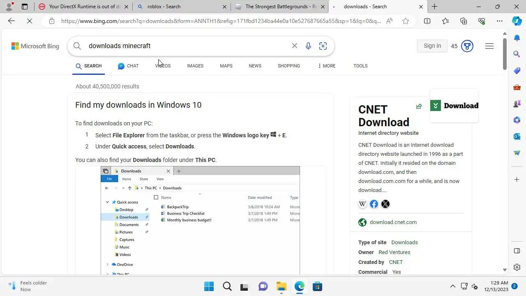Open sidebar search tool
The image size is (526, 296).
coord(517,54)
